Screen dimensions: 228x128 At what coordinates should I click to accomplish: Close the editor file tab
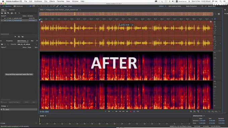(80, 10)
